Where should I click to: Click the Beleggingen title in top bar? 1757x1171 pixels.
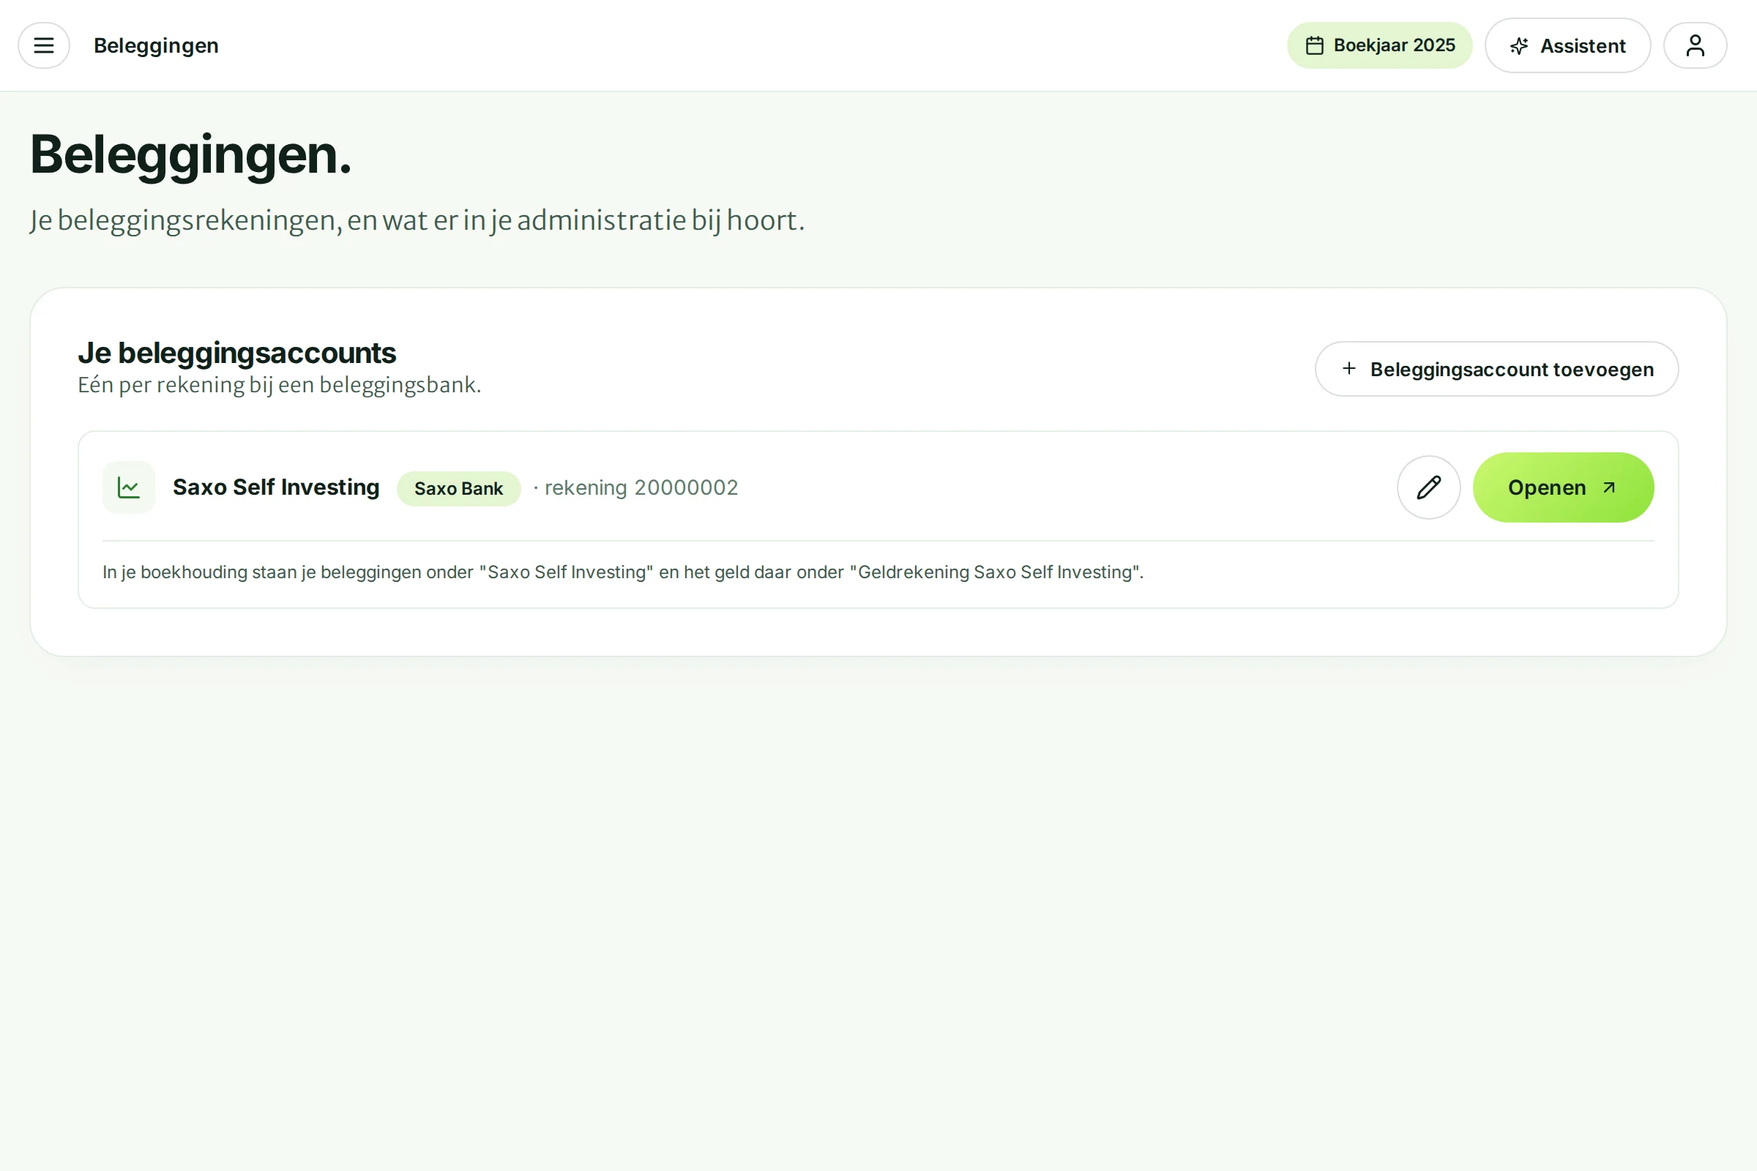click(x=156, y=45)
